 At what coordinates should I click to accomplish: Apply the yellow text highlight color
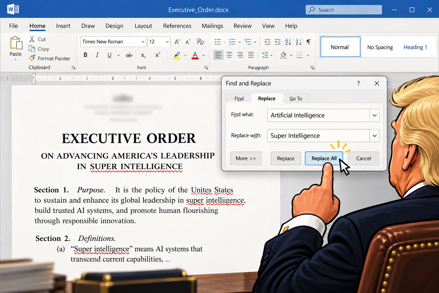[x=177, y=55]
